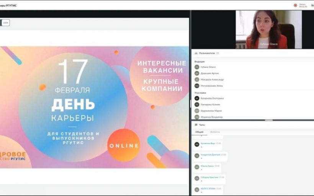
Task: Select the Жаринов Владимир participant name
Action: (211, 117)
